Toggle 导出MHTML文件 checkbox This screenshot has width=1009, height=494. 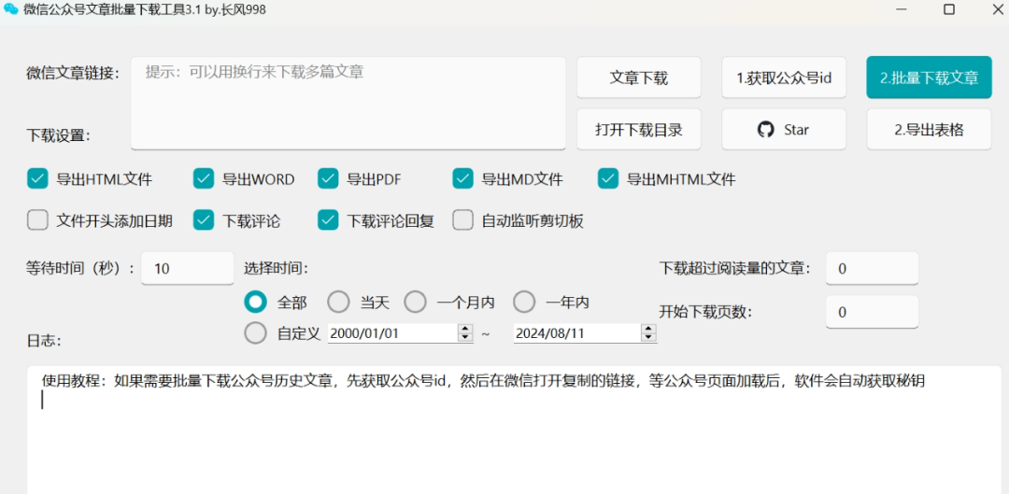pos(608,178)
